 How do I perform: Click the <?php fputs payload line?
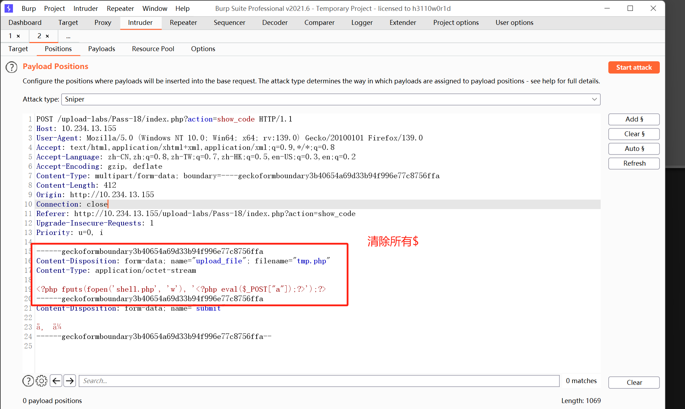click(x=181, y=289)
